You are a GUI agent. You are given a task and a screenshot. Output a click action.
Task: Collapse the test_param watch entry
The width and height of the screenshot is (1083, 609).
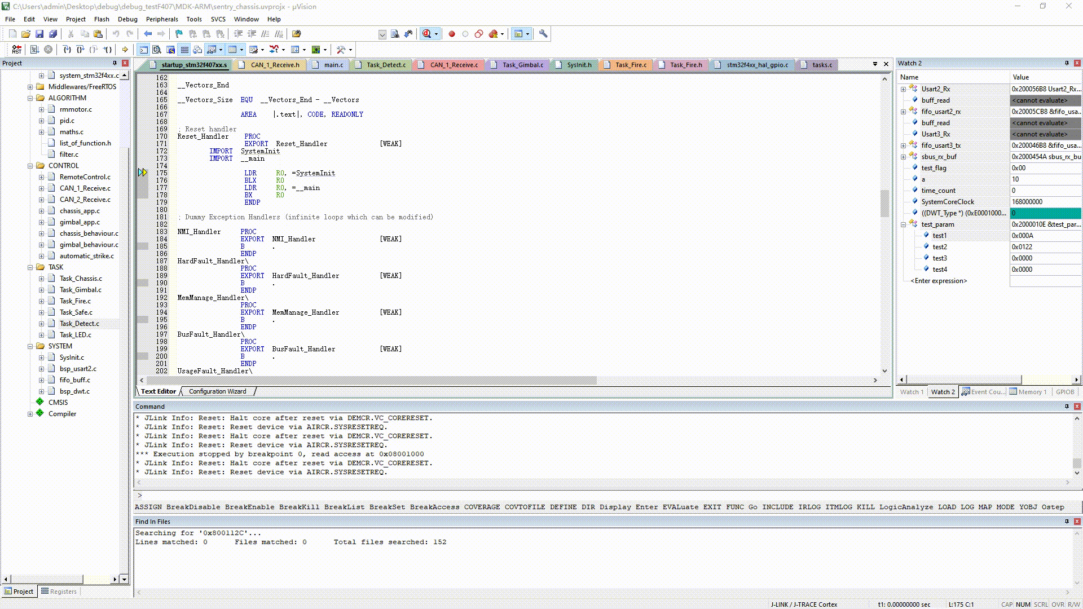[x=903, y=224]
